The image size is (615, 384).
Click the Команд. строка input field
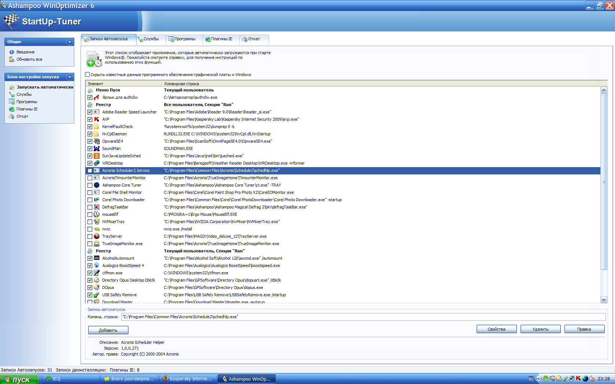point(364,317)
